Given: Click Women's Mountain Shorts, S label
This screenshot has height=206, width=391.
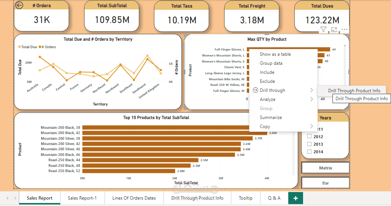Looking at the screenshot, I should (223, 61).
